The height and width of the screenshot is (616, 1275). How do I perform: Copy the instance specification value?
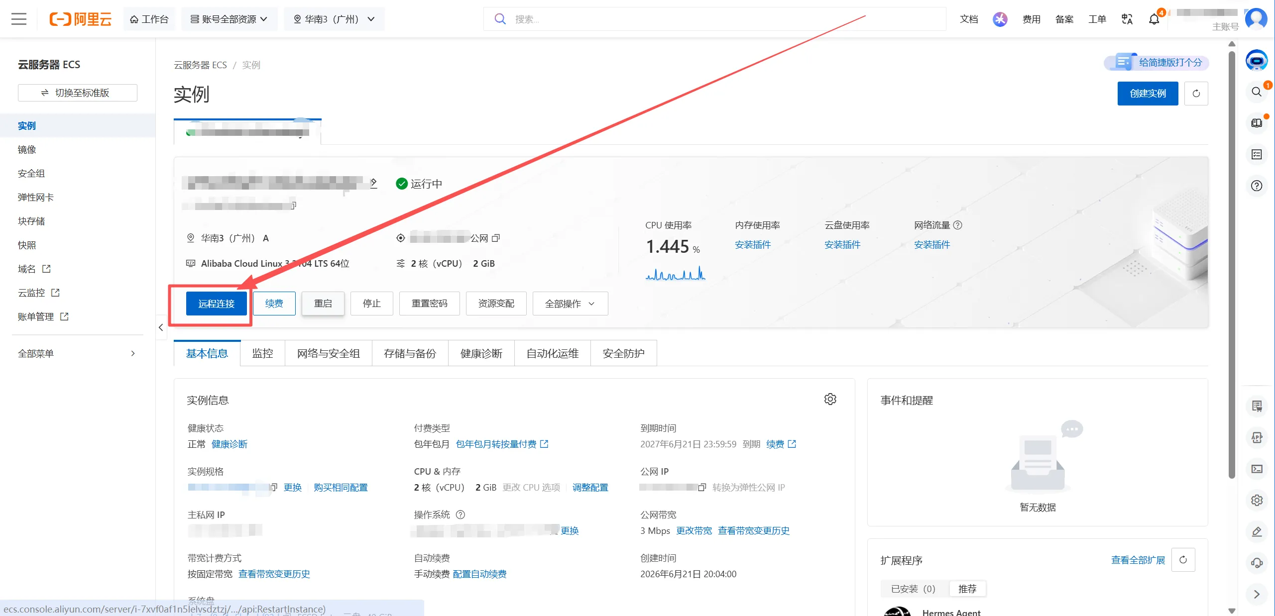tap(274, 487)
